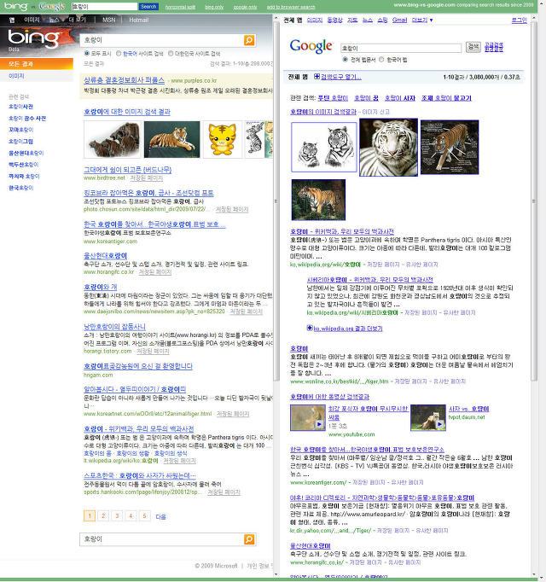Image resolution: width=546 pixels, height=582 pixels.
Task: Click the Bing orange search magnifier icon
Action: pos(249,40)
